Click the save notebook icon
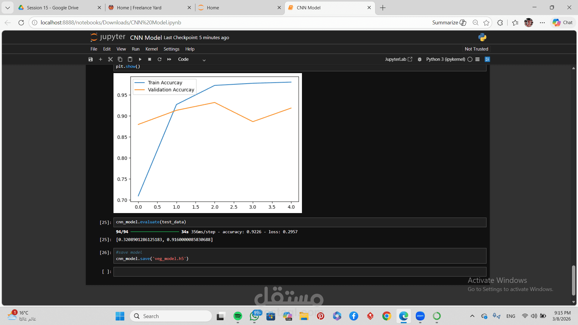The image size is (578, 325). (x=91, y=59)
